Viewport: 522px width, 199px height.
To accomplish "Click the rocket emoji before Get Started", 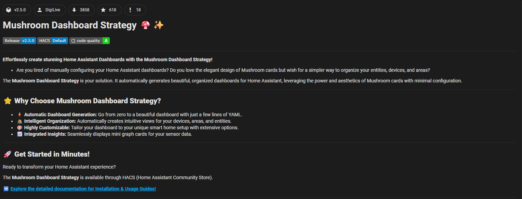I will tap(8, 154).
